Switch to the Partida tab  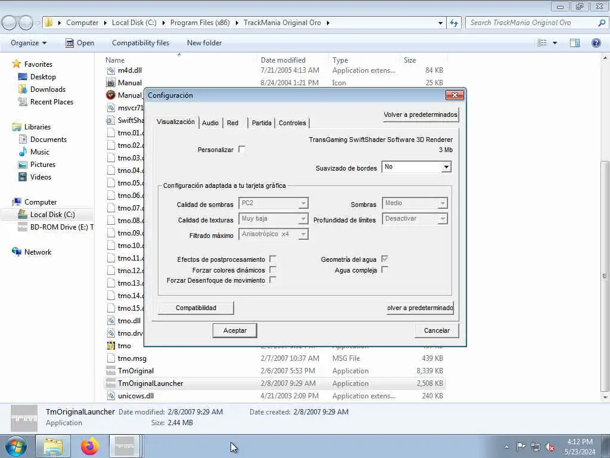[x=262, y=123]
